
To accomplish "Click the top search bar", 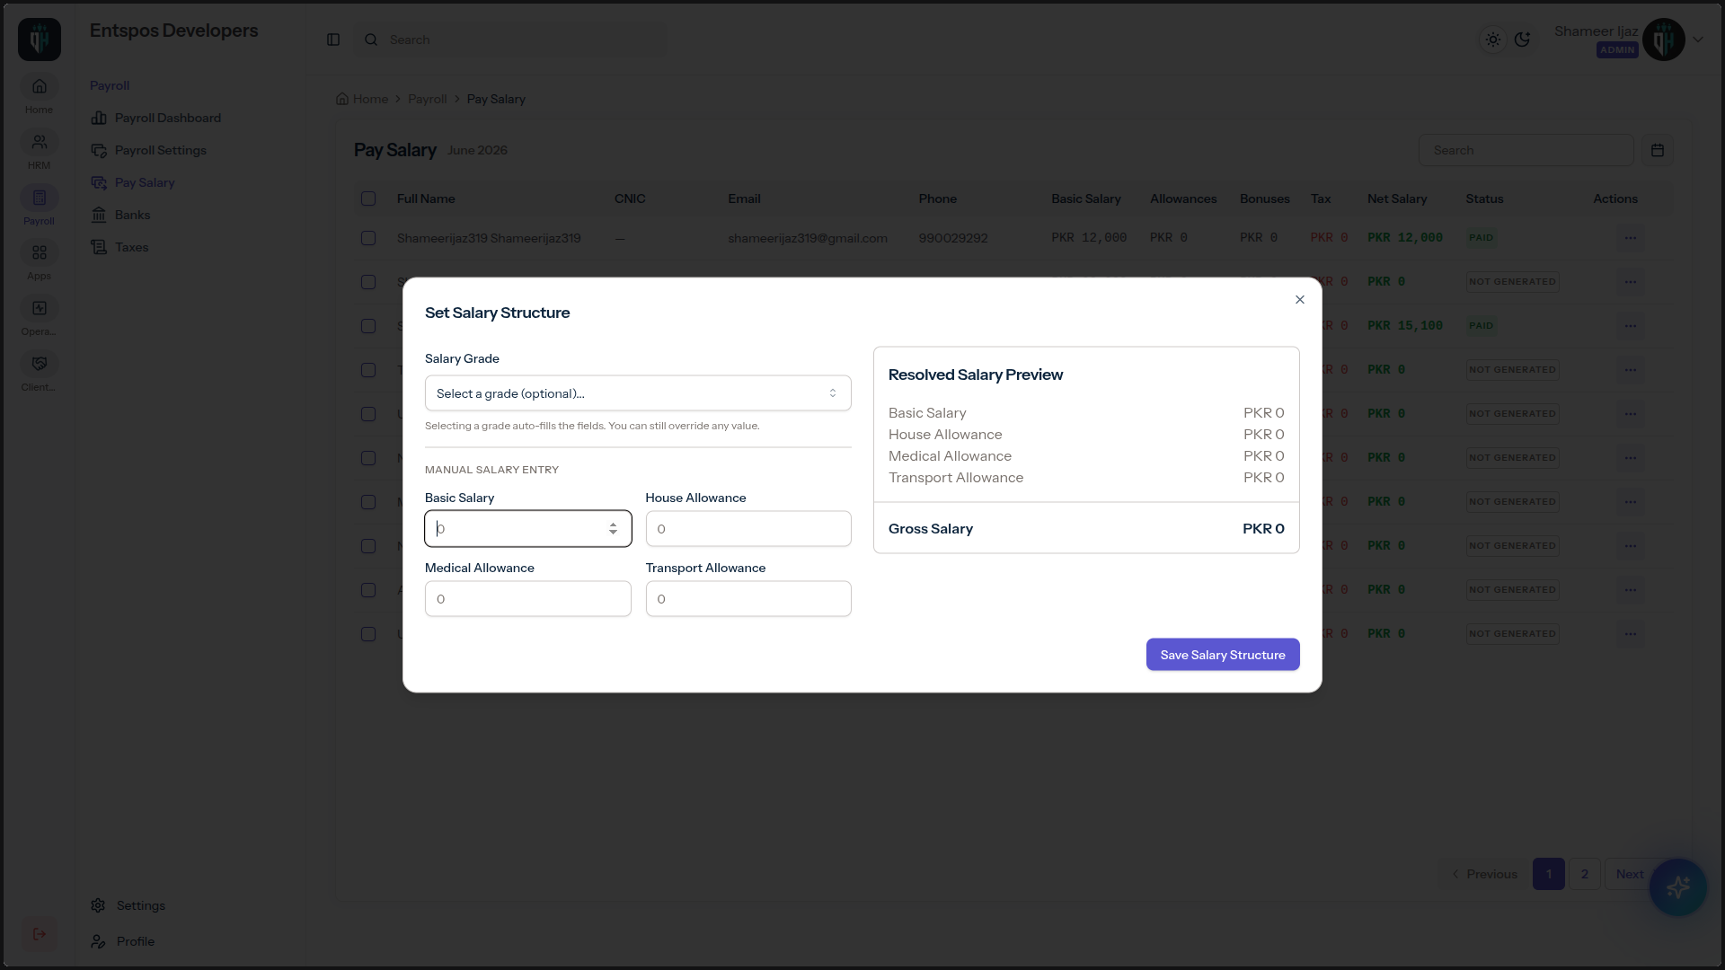I will click(510, 40).
